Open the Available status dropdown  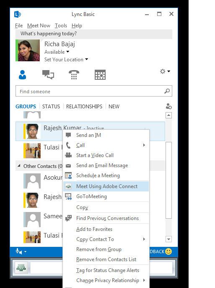pyautogui.click(x=68, y=52)
